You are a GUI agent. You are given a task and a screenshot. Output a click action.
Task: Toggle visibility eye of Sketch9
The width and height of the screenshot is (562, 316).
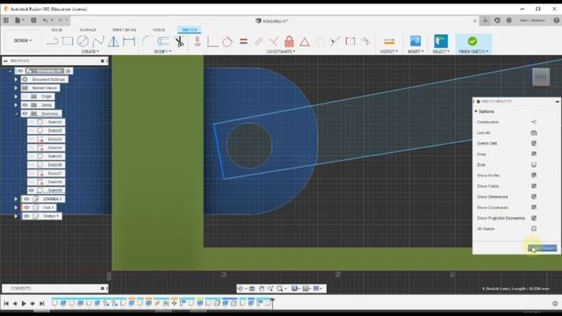coord(32,190)
